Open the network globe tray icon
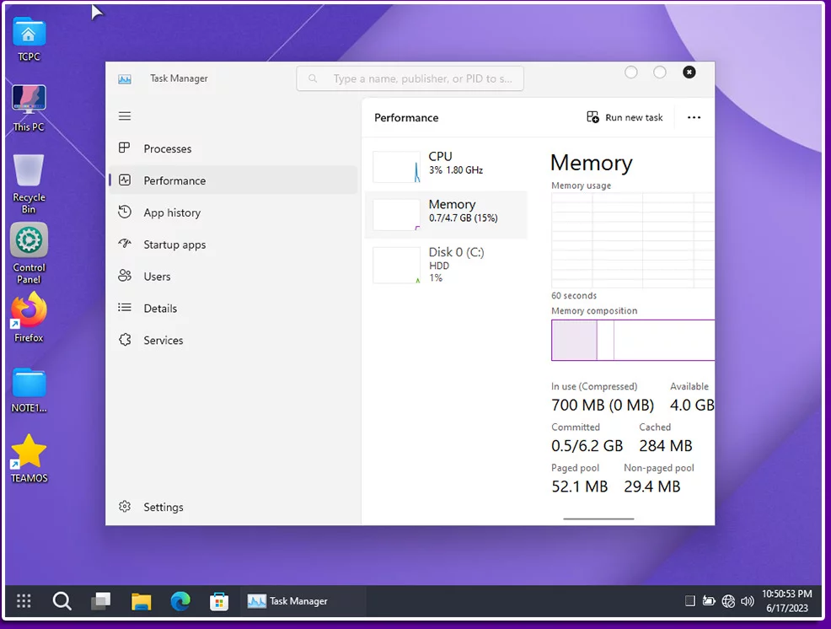Viewport: 831px width, 629px height. coord(728,601)
